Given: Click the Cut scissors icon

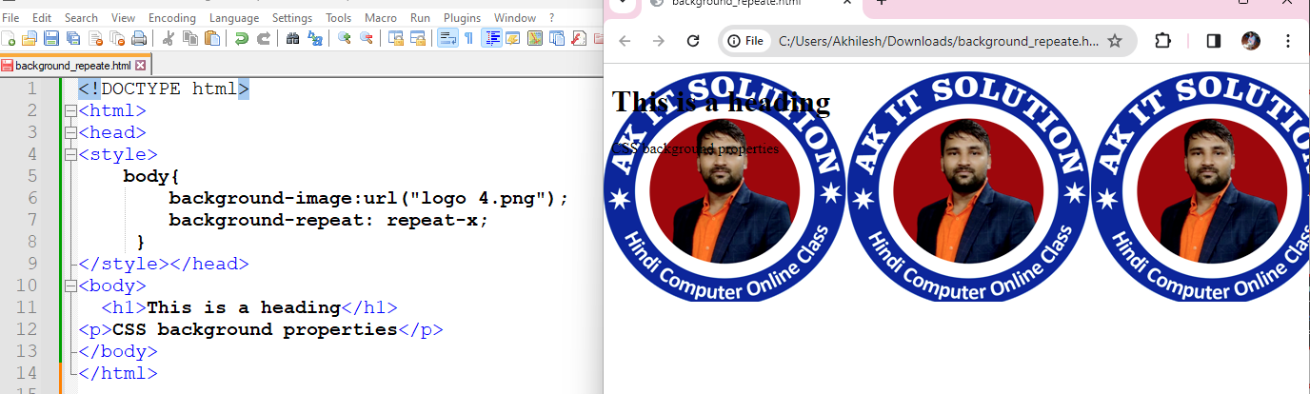Looking at the screenshot, I should click(168, 38).
